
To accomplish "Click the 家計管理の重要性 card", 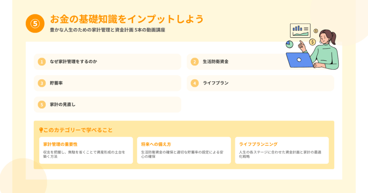I will 86,150.
